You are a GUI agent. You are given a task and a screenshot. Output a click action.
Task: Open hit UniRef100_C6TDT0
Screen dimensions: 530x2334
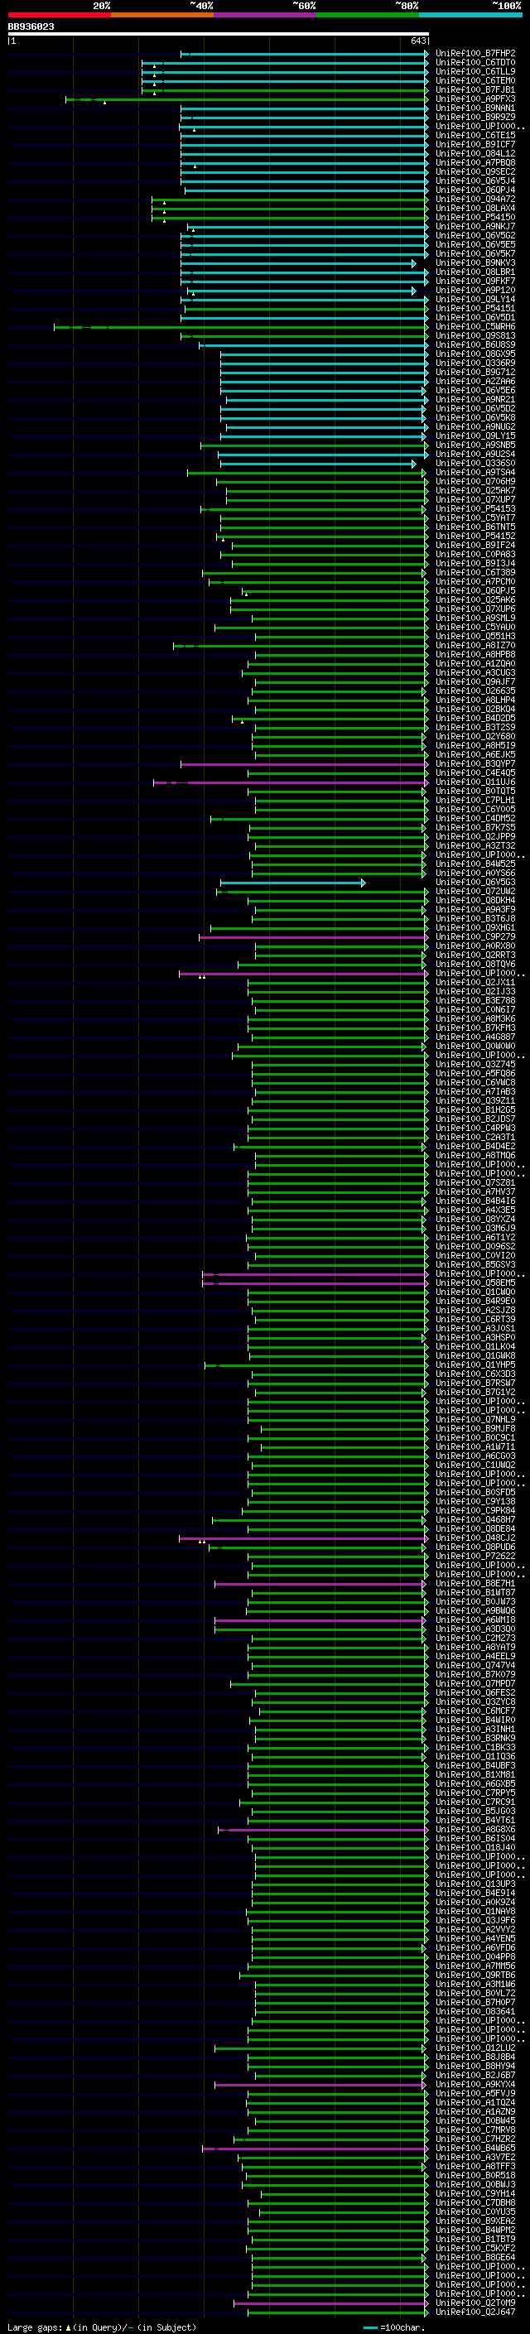475,63
